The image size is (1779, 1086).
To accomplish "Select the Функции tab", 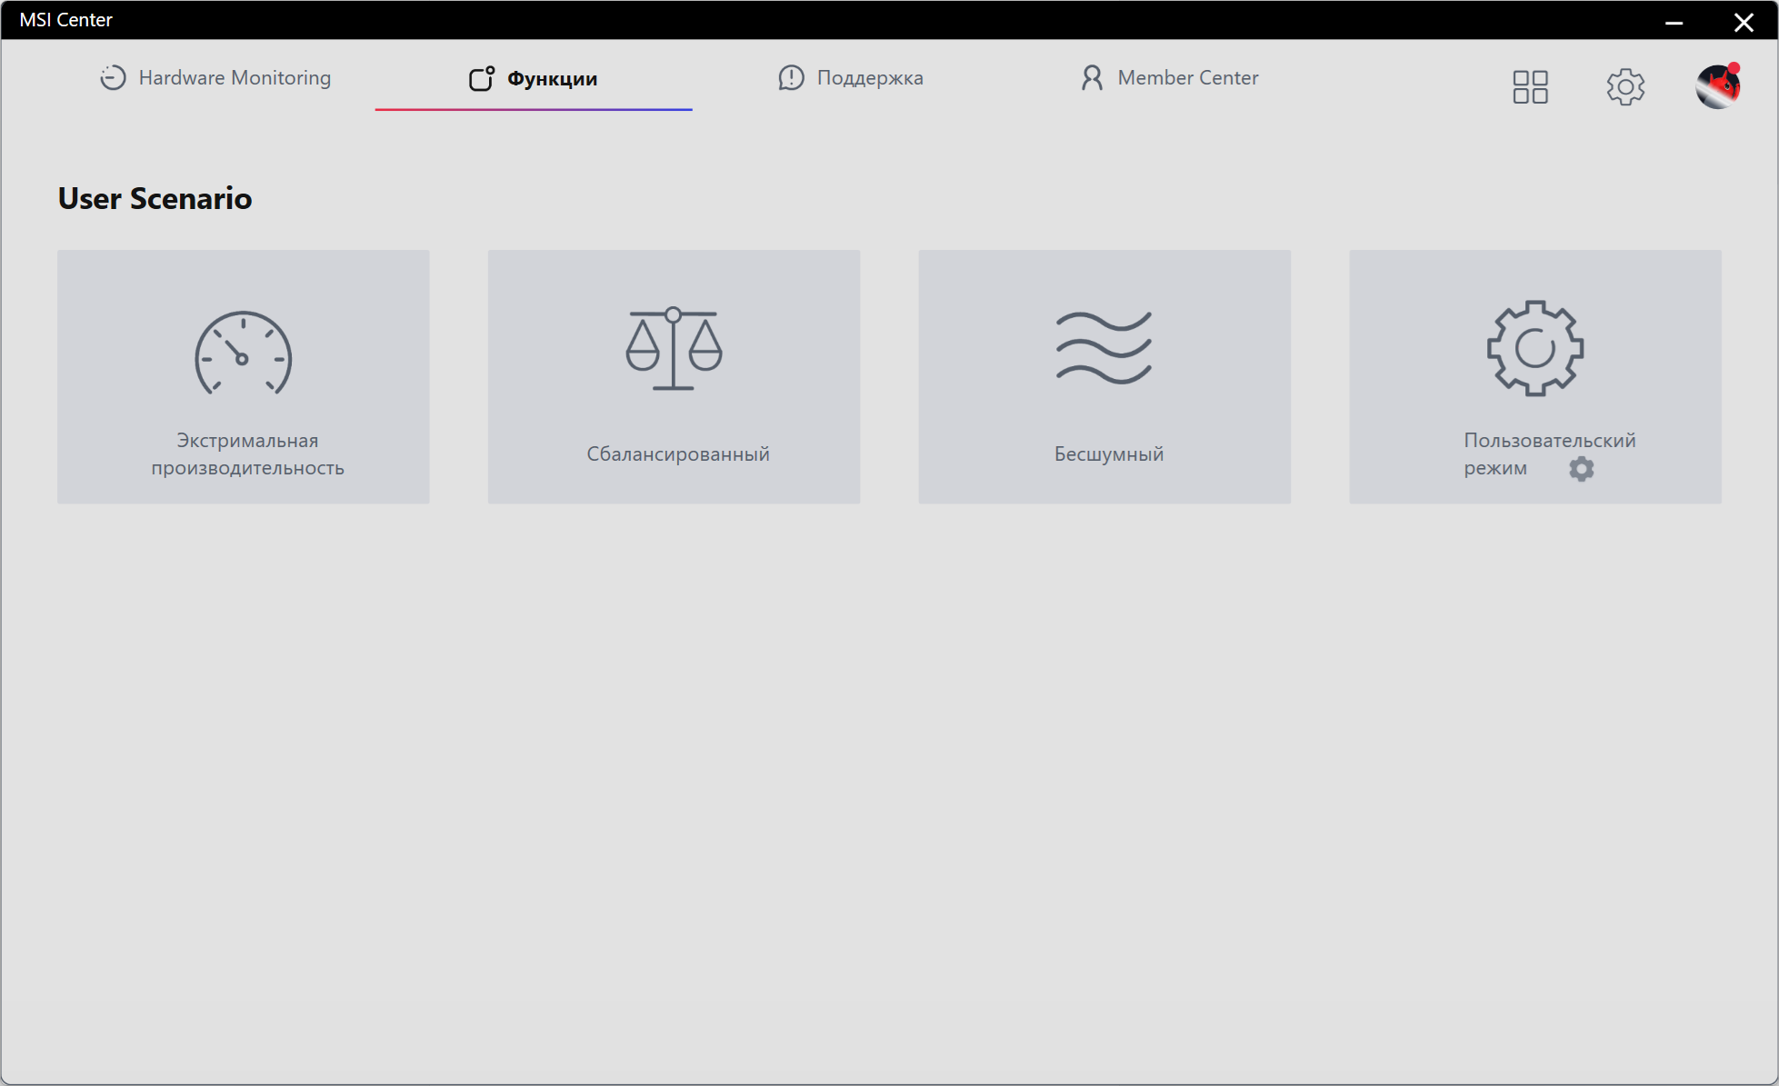I will click(x=551, y=79).
